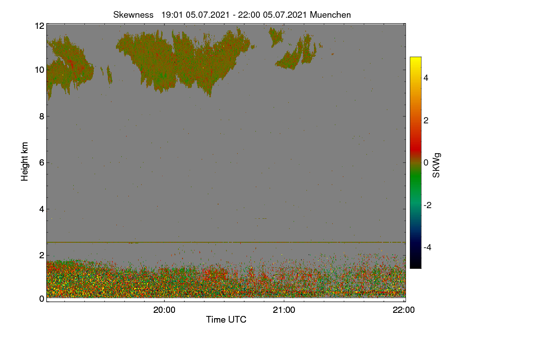Click the 'Height km' y-axis label
Screen dimensions: 533x355
[25, 162]
